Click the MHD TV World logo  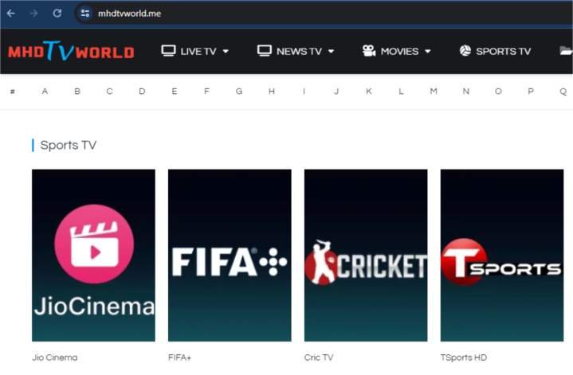click(x=71, y=51)
